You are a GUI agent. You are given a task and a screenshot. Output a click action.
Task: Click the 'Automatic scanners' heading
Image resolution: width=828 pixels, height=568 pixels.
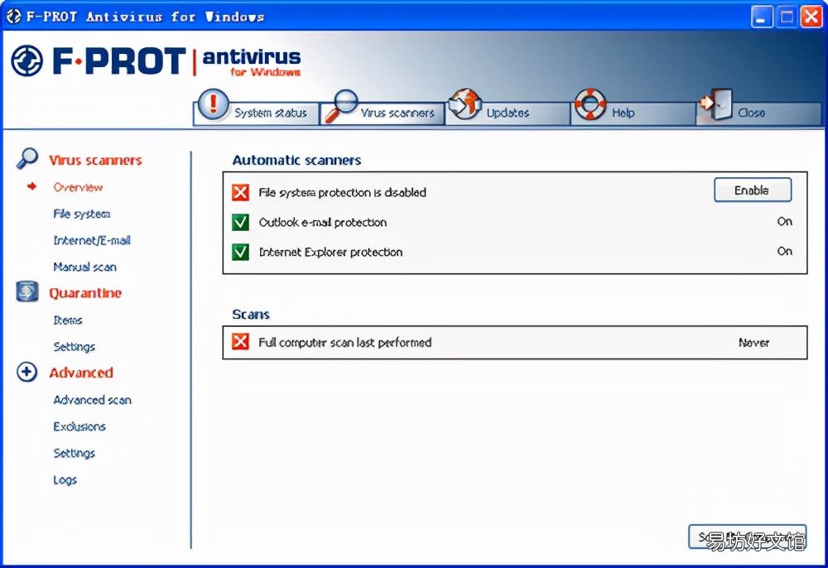tap(296, 160)
